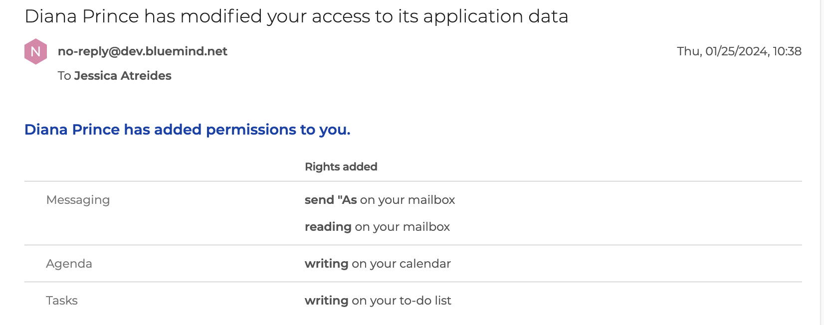824x325 pixels.
Task: Click "Diana Prince" in the subject line
Action: pos(82,16)
